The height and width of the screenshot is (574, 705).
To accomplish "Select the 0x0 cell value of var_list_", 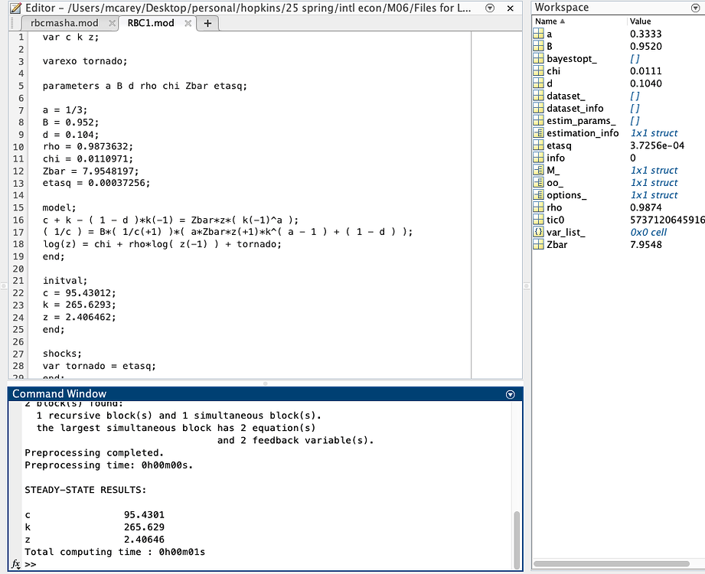I will click(648, 233).
